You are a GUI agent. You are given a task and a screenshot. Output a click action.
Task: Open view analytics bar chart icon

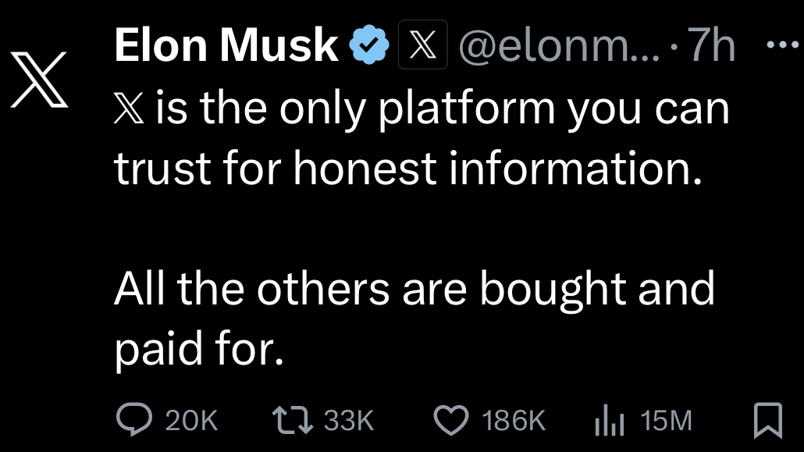click(609, 420)
